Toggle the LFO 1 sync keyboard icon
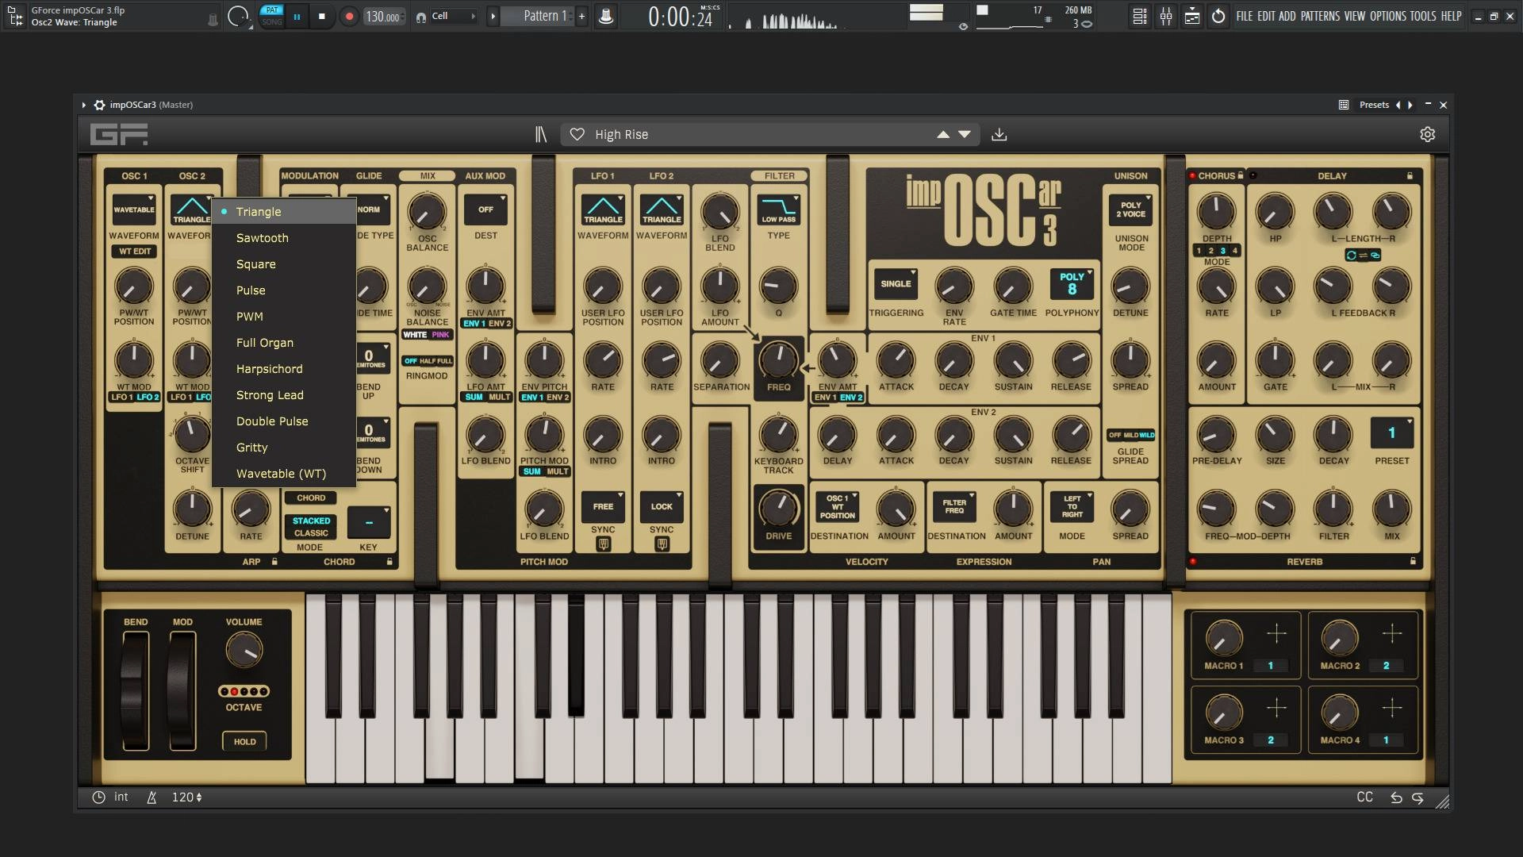1523x857 pixels. click(x=604, y=544)
